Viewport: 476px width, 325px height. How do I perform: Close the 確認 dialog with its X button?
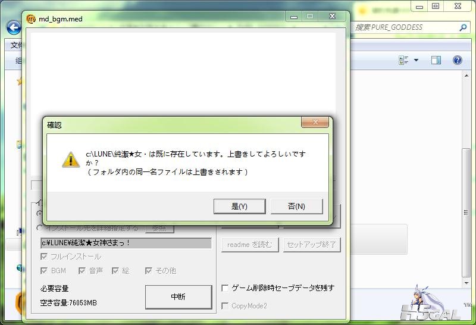[x=315, y=123]
